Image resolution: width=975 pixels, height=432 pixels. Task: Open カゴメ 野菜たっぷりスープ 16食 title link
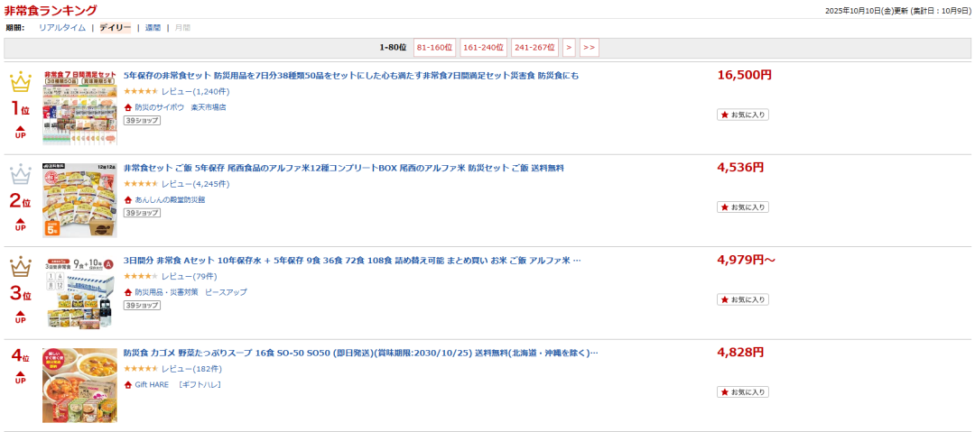[x=360, y=353]
